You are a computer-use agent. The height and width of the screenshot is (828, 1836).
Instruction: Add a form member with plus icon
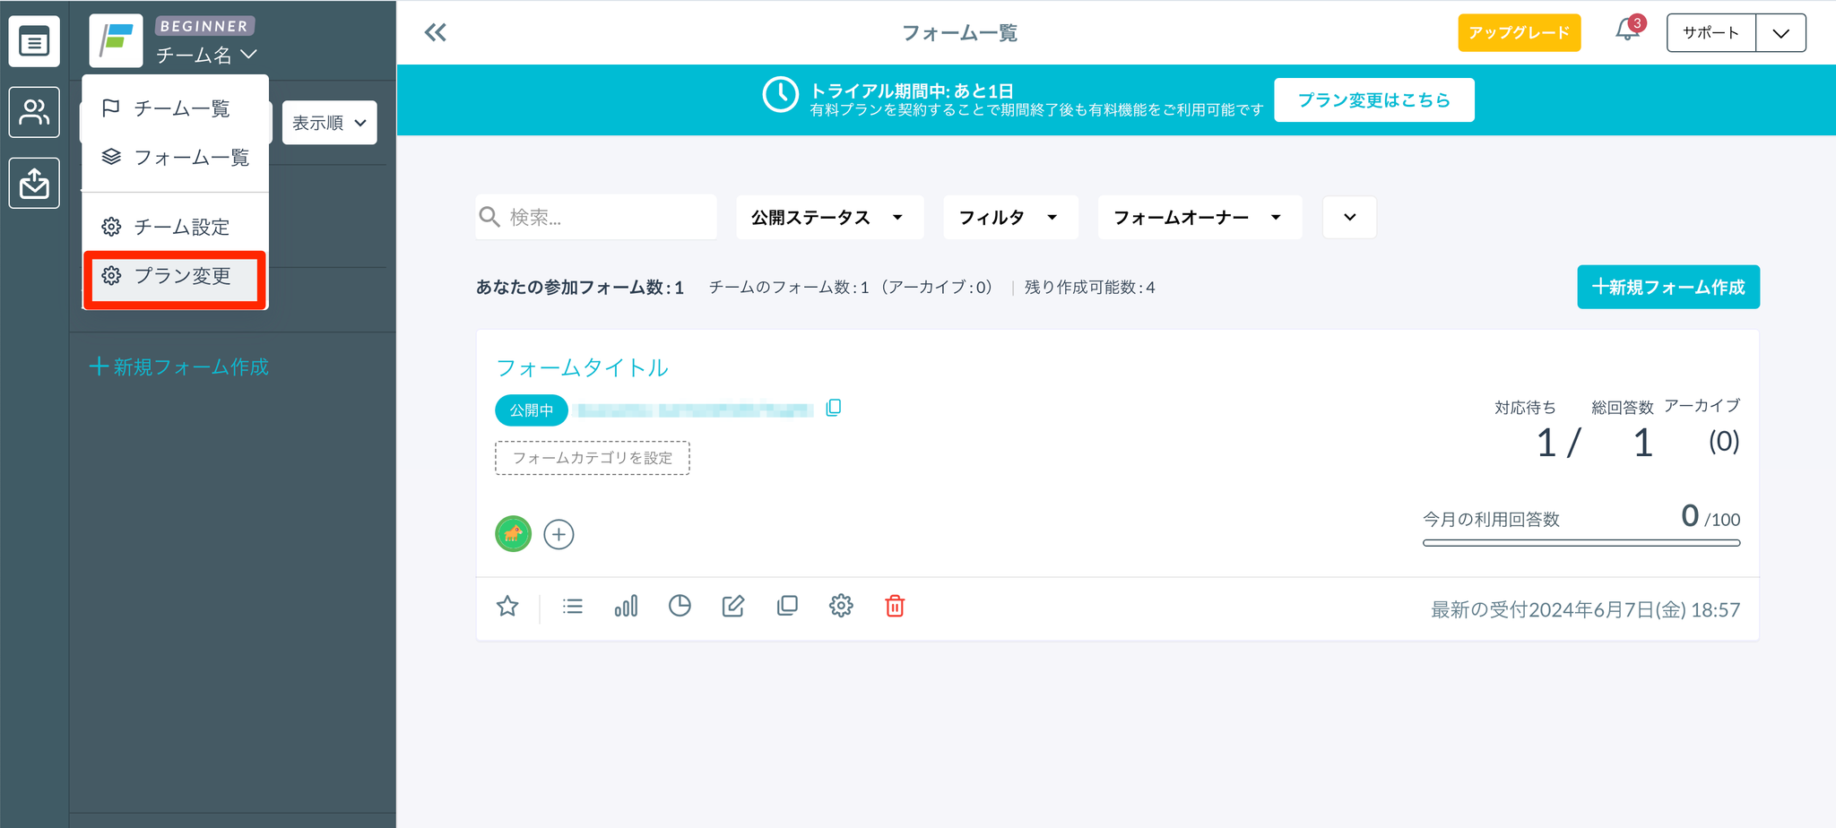click(x=559, y=535)
